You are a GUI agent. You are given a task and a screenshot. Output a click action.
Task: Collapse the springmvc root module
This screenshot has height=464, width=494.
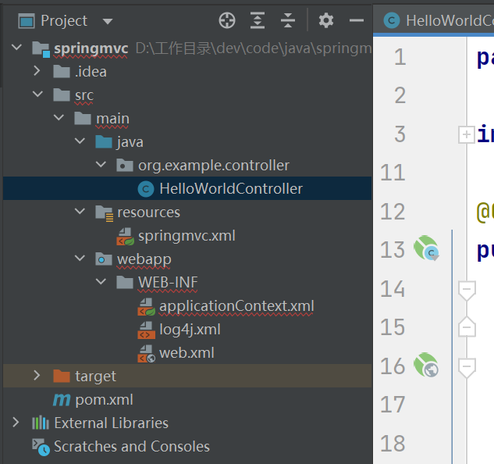(x=16, y=48)
